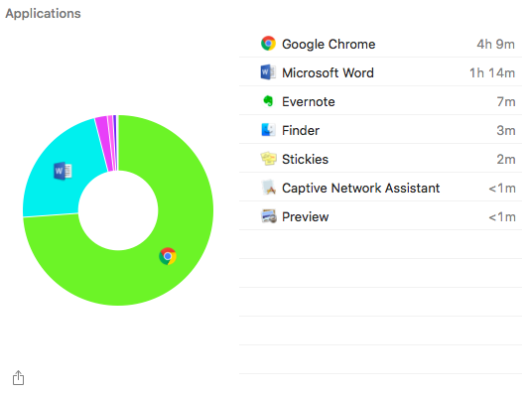Open the share export icon at the bottom left
Viewport: 527px width, 395px height.
[x=19, y=378]
